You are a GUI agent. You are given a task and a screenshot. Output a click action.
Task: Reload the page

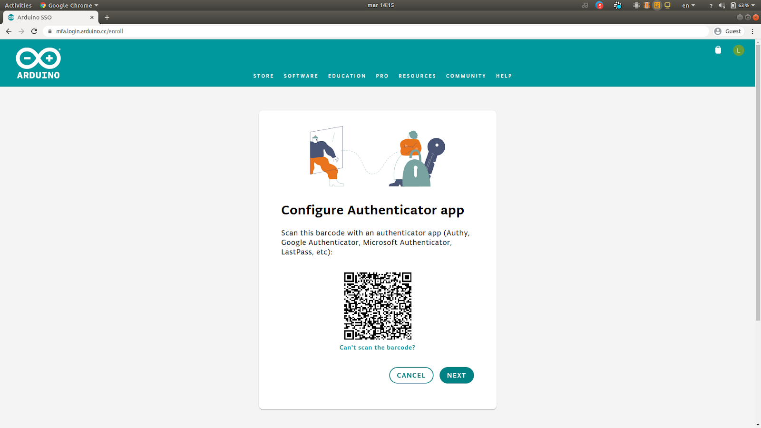click(34, 31)
